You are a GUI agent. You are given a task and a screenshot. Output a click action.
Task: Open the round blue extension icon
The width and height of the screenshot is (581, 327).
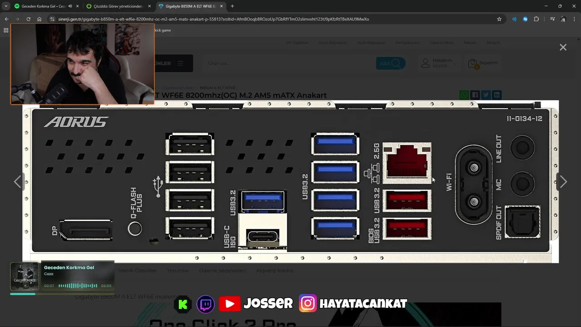point(525,19)
